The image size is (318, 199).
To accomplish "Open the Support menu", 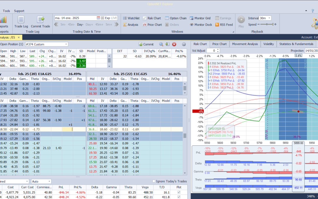I will pyautogui.click(x=19, y=11).
